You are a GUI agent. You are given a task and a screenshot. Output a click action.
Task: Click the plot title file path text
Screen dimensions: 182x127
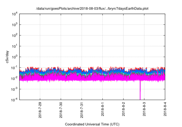(92, 9)
